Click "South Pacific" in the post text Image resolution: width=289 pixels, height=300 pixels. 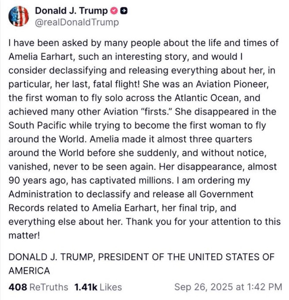coord(37,125)
